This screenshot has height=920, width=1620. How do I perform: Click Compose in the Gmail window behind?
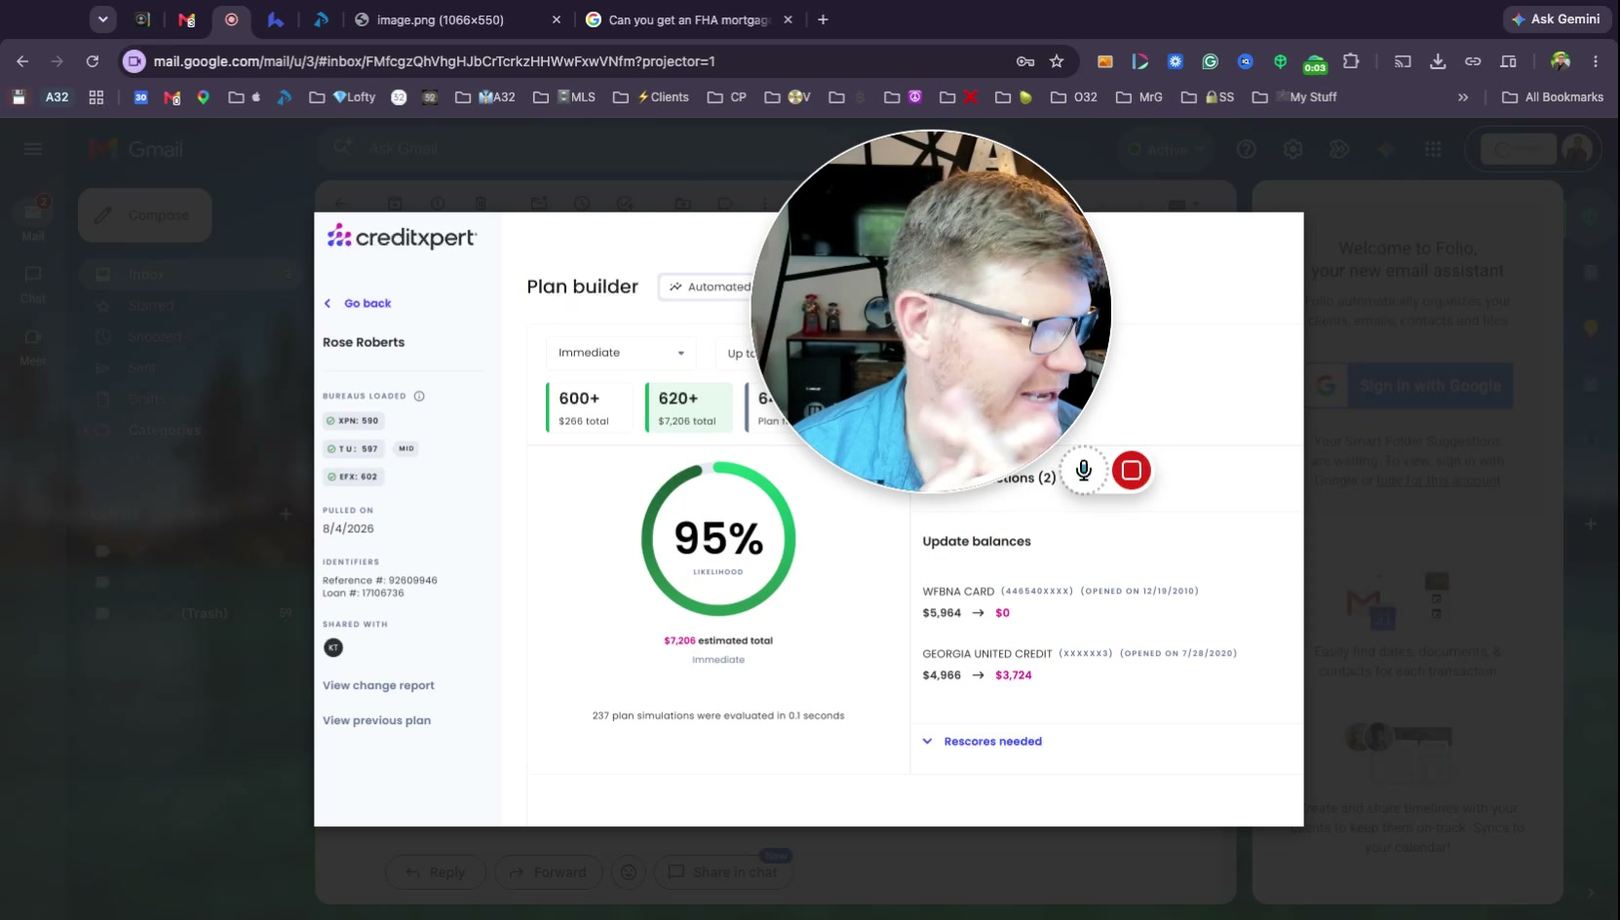pos(145,215)
